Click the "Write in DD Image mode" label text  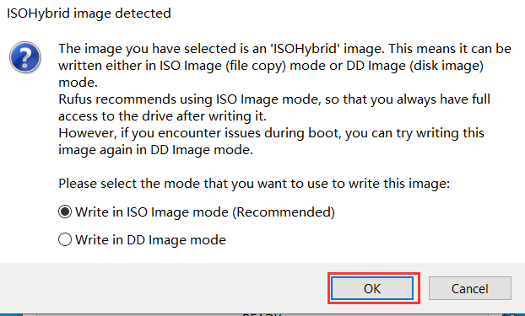pos(151,240)
